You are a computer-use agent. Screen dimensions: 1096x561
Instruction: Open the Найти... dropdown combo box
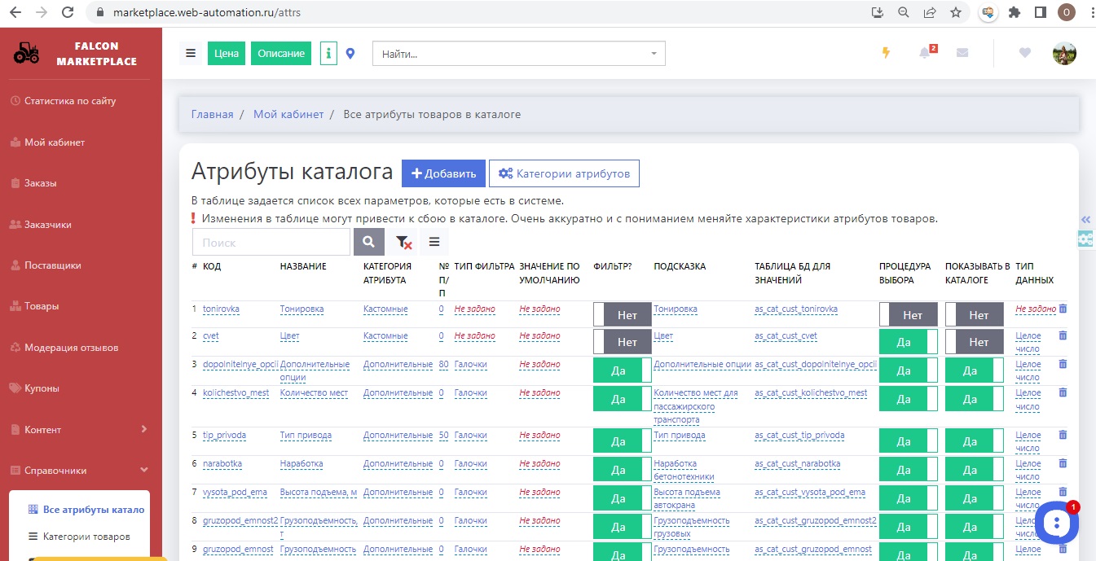point(518,54)
